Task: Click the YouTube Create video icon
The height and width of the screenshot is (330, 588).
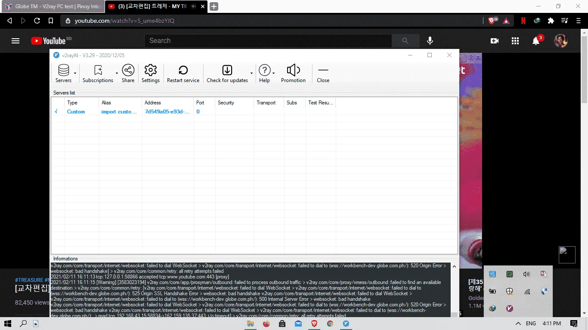Action: (x=495, y=41)
